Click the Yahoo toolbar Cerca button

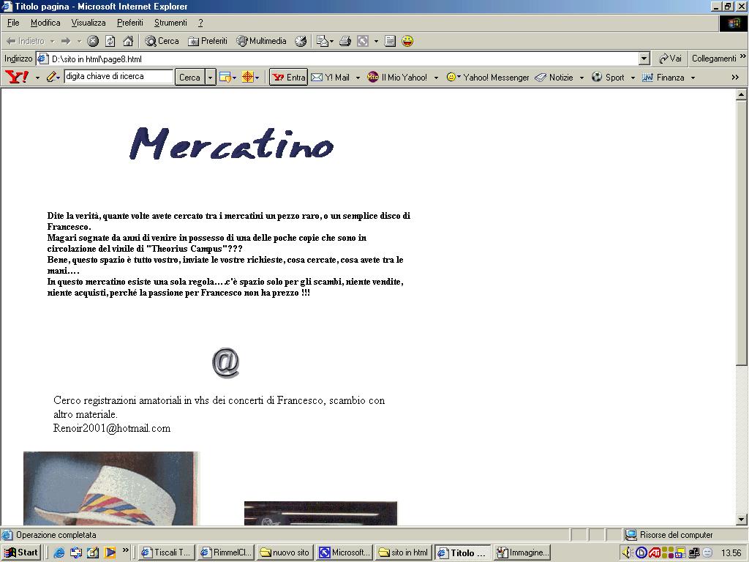click(189, 77)
